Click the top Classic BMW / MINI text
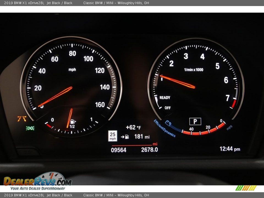The width and height of the screenshot is (264, 198). pos(98,3)
